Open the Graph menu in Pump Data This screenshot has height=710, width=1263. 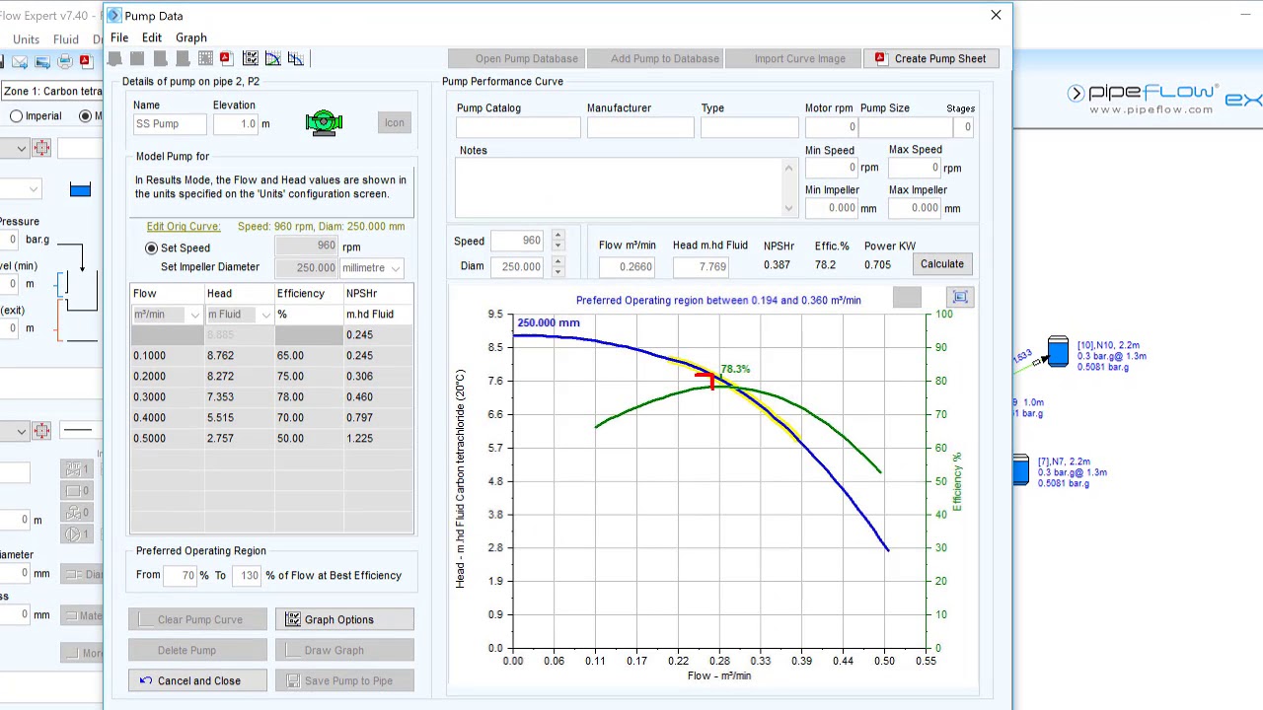[191, 37]
